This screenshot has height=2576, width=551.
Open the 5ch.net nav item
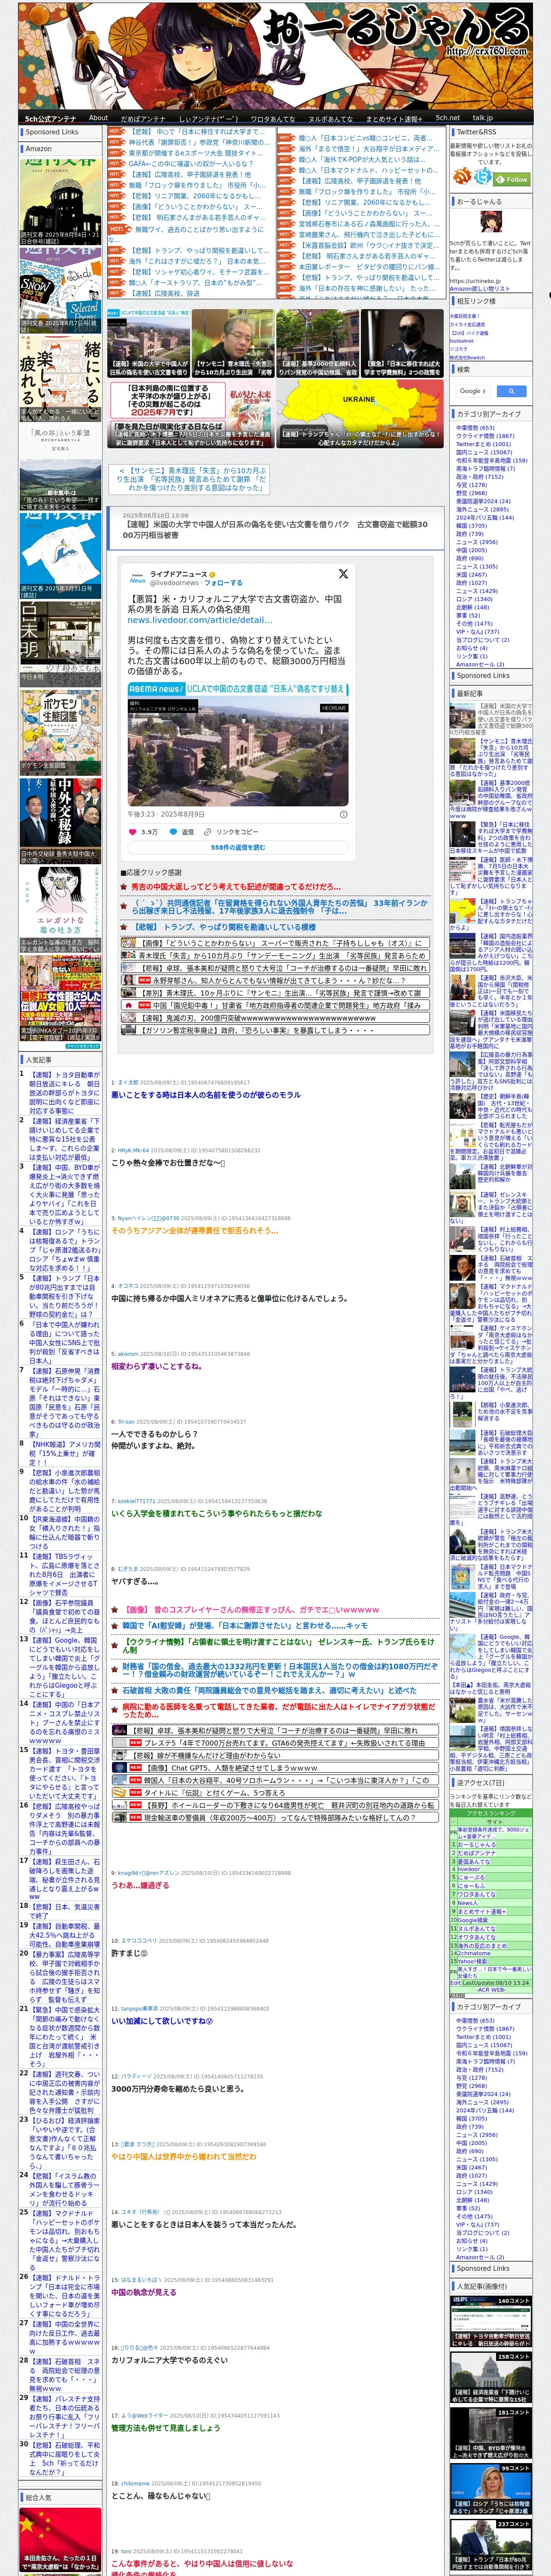pos(448,118)
